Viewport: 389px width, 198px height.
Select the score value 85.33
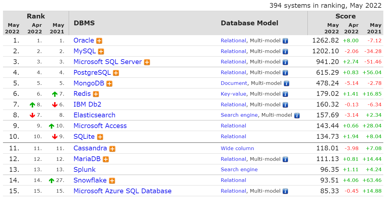[x=330, y=191]
